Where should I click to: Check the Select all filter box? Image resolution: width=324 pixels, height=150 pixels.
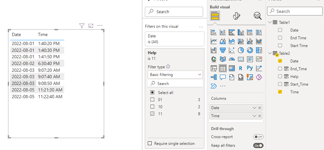pyautogui.click(x=152, y=93)
